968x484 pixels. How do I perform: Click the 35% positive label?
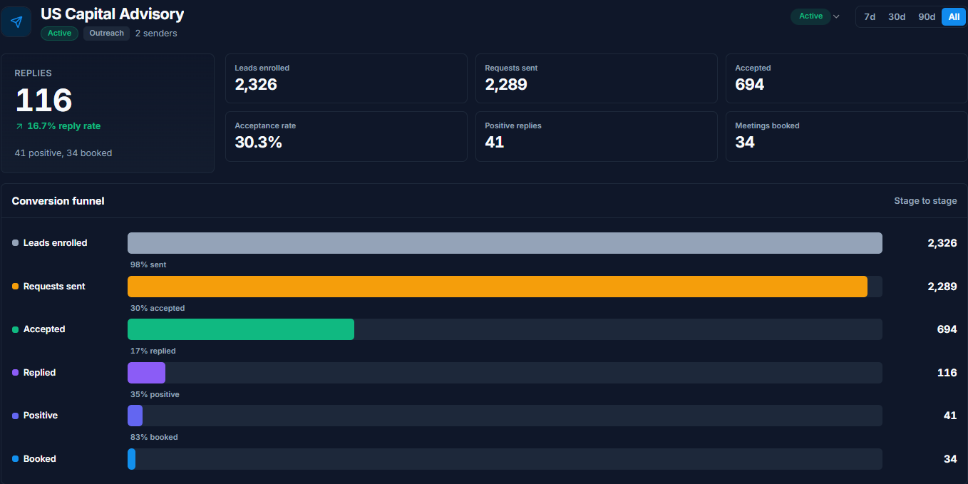click(x=155, y=394)
